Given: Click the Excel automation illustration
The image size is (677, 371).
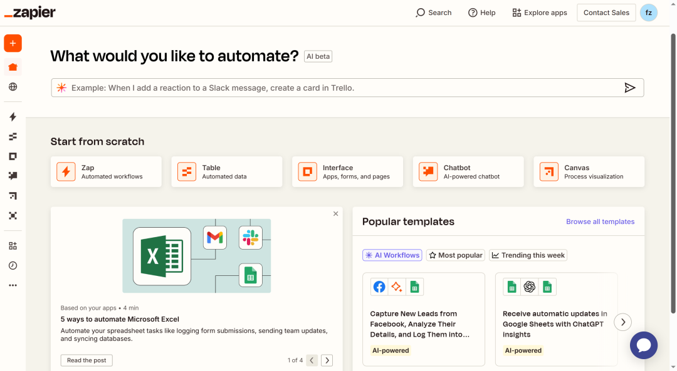Looking at the screenshot, I should [196, 256].
